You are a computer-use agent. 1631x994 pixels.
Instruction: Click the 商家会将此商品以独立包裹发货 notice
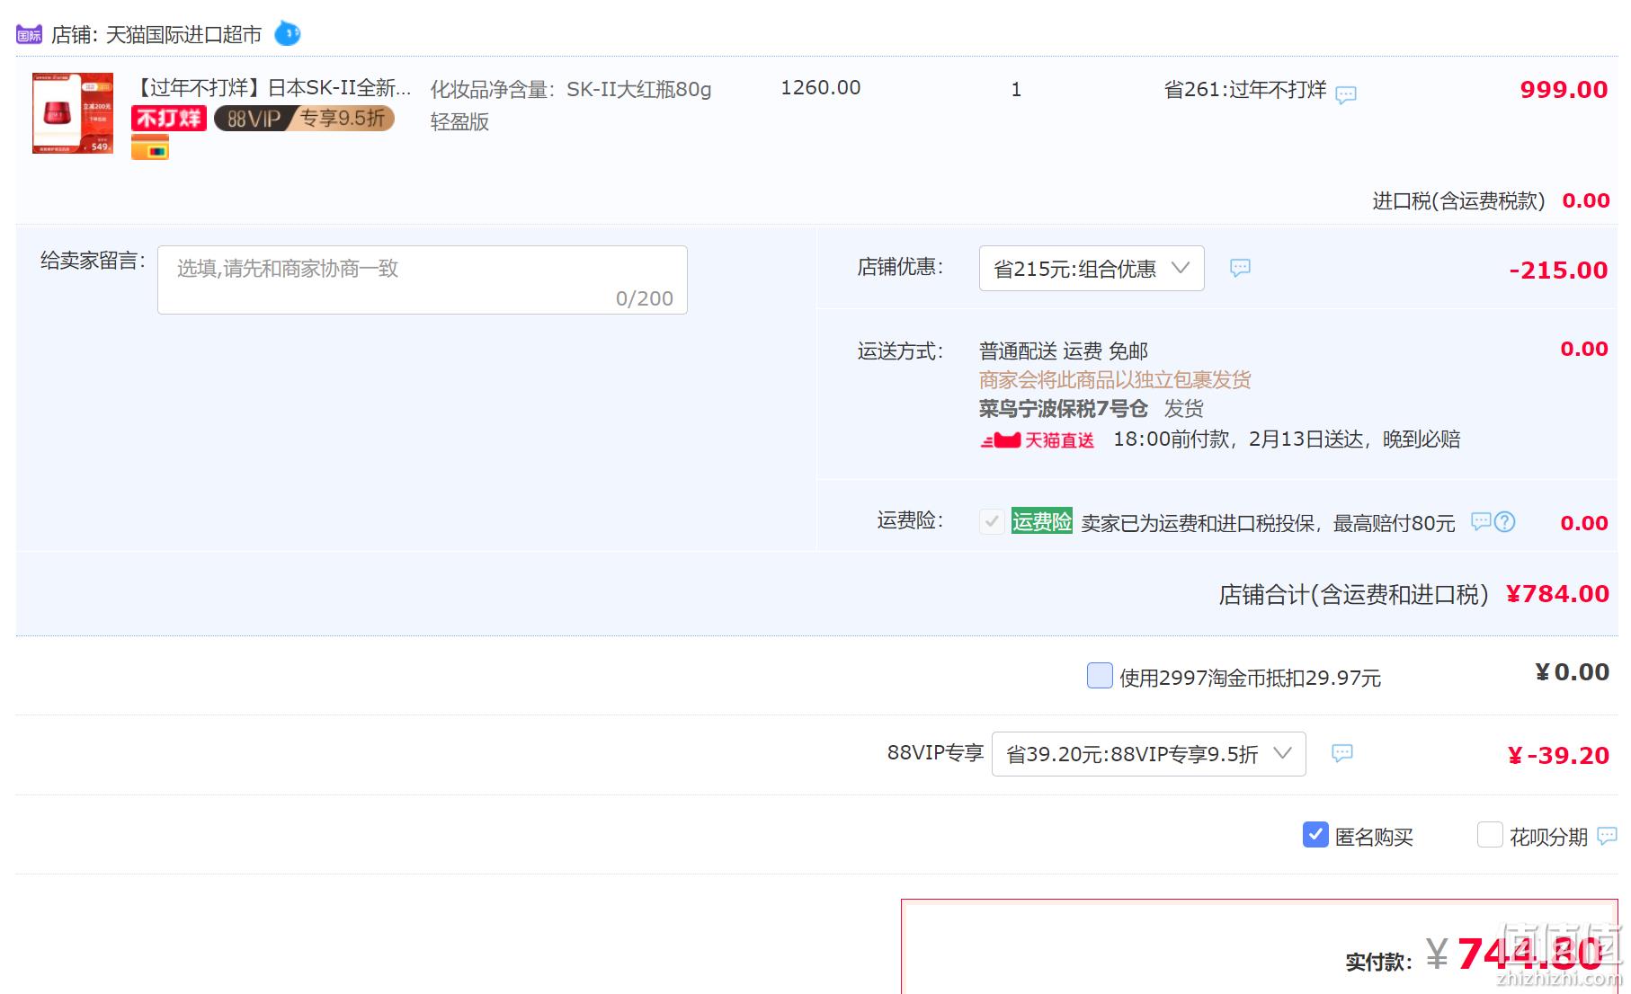(x=1115, y=380)
